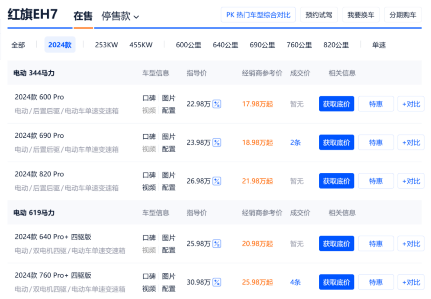Viewport: 431px width, 299px height.
Task: Open 口碑 reviews for 2024款 600 Pro
Action: click(x=149, y=97)
